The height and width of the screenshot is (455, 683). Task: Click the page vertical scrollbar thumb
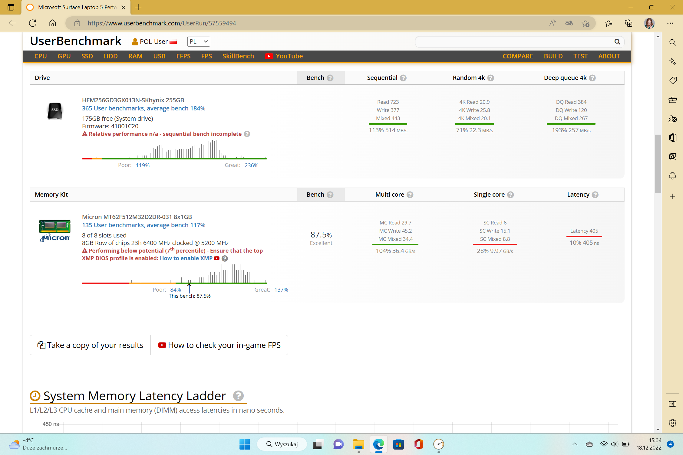658,164
